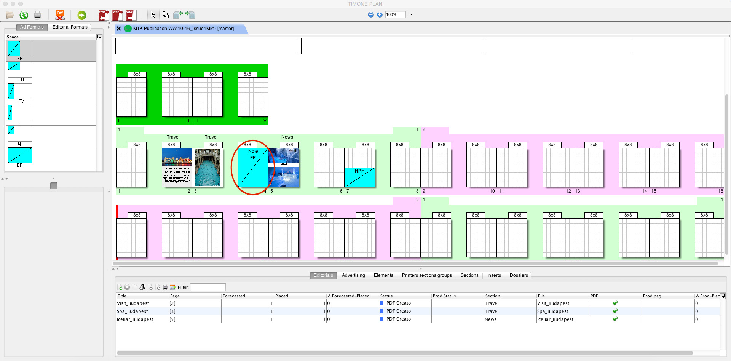Viewport: 731px width, 361px height.
Task: Select the swap pages tool icon
Action: pyautogui.click(x=165, y=15)
